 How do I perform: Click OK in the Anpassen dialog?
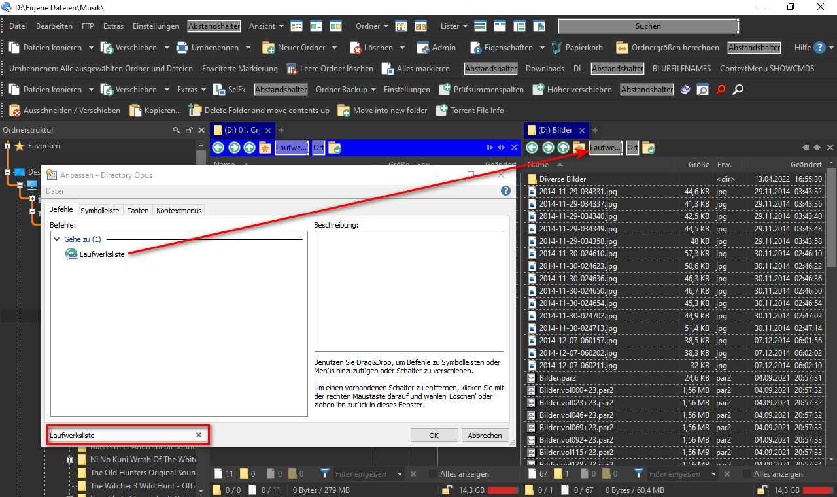[434, 436]
